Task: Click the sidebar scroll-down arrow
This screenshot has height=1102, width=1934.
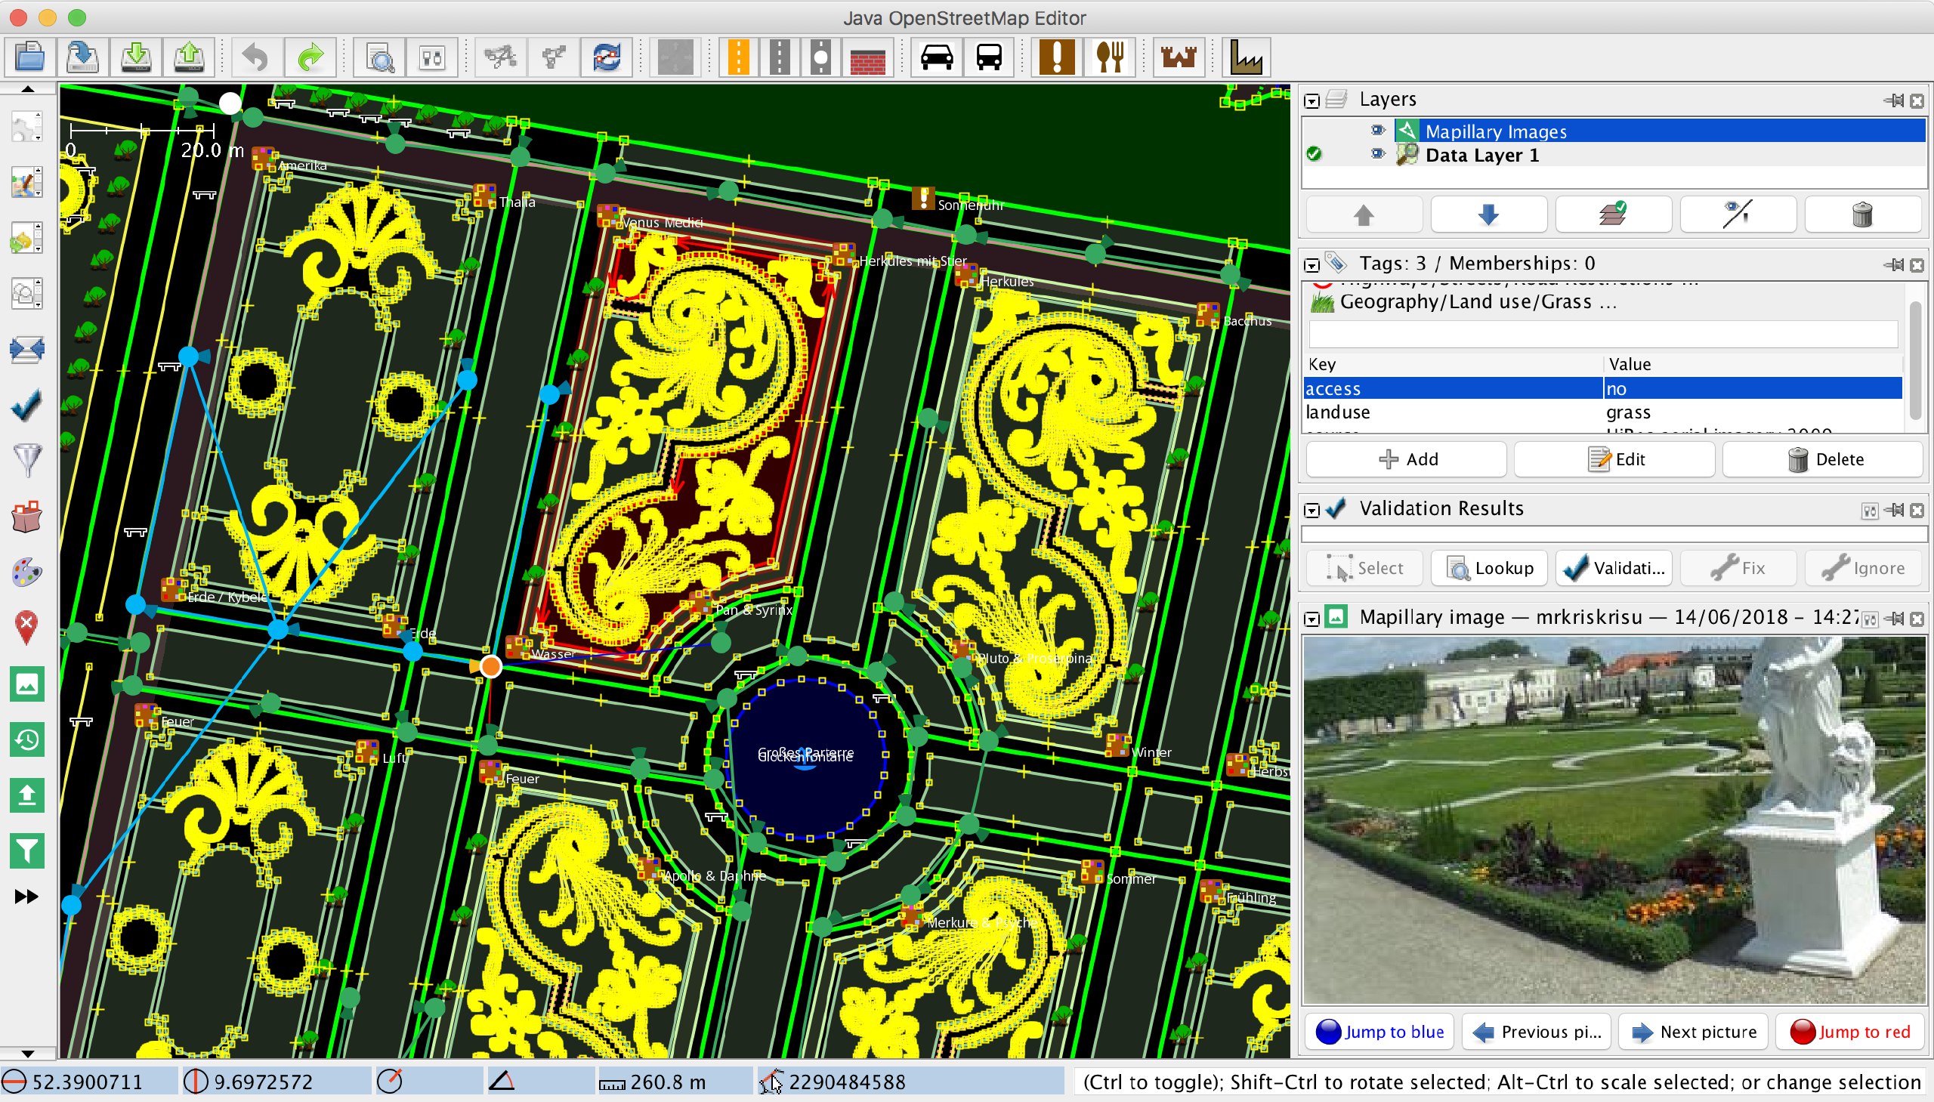Action: (x=27, y=1054)
